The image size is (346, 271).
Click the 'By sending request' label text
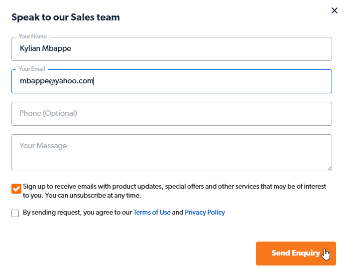(124, 213)
